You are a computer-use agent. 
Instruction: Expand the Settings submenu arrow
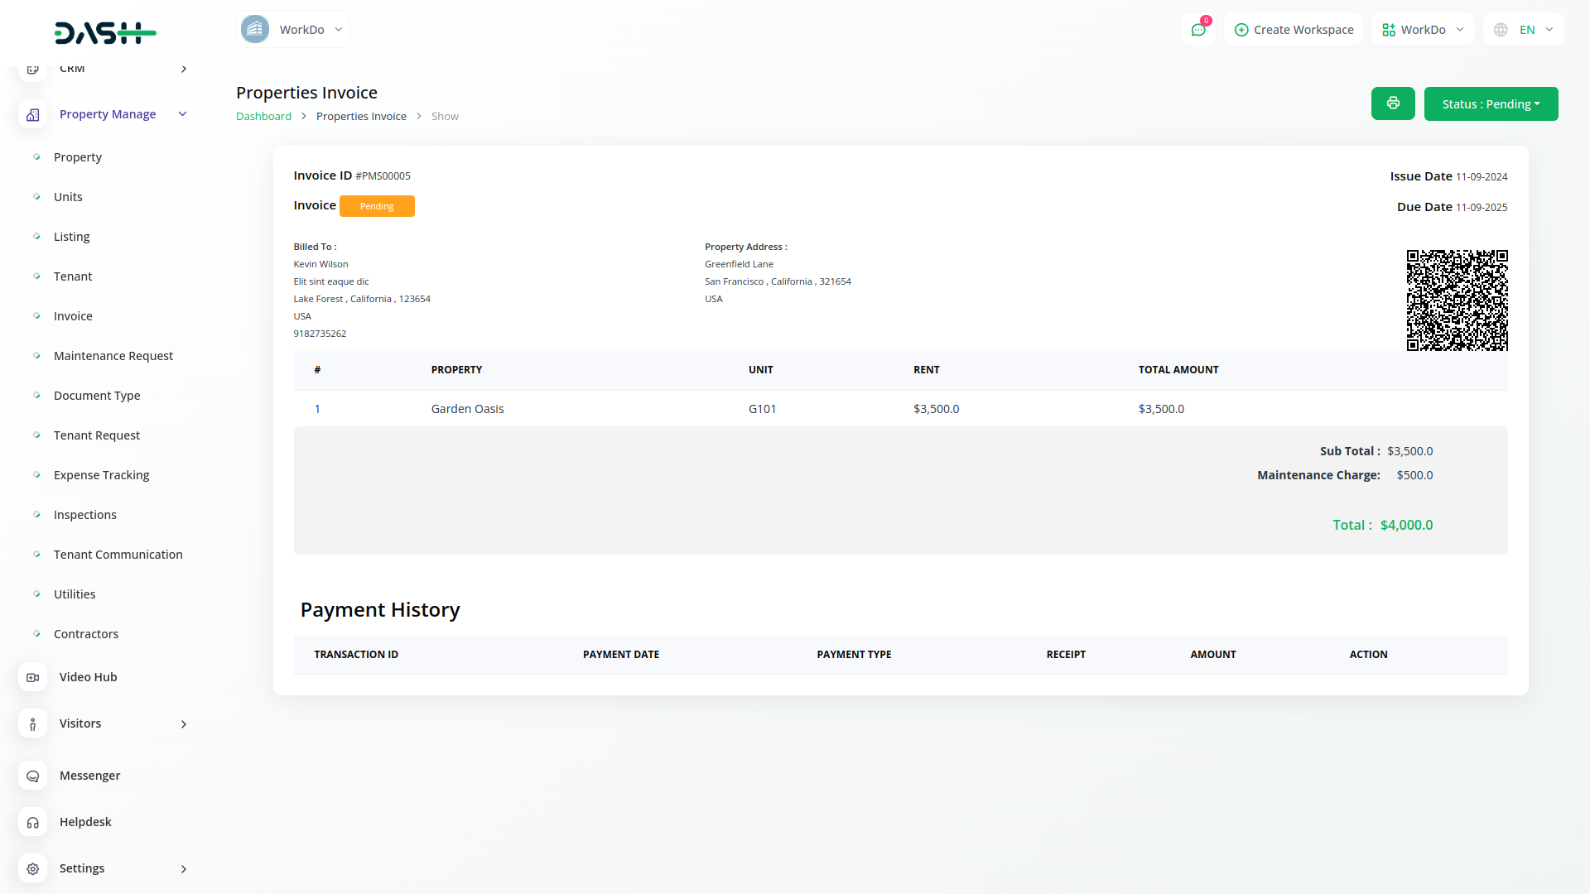point(184,869)
